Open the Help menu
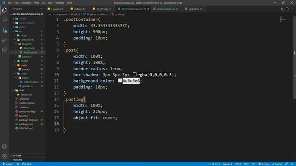Screen dimensions: 296x166 coord(70,3)
